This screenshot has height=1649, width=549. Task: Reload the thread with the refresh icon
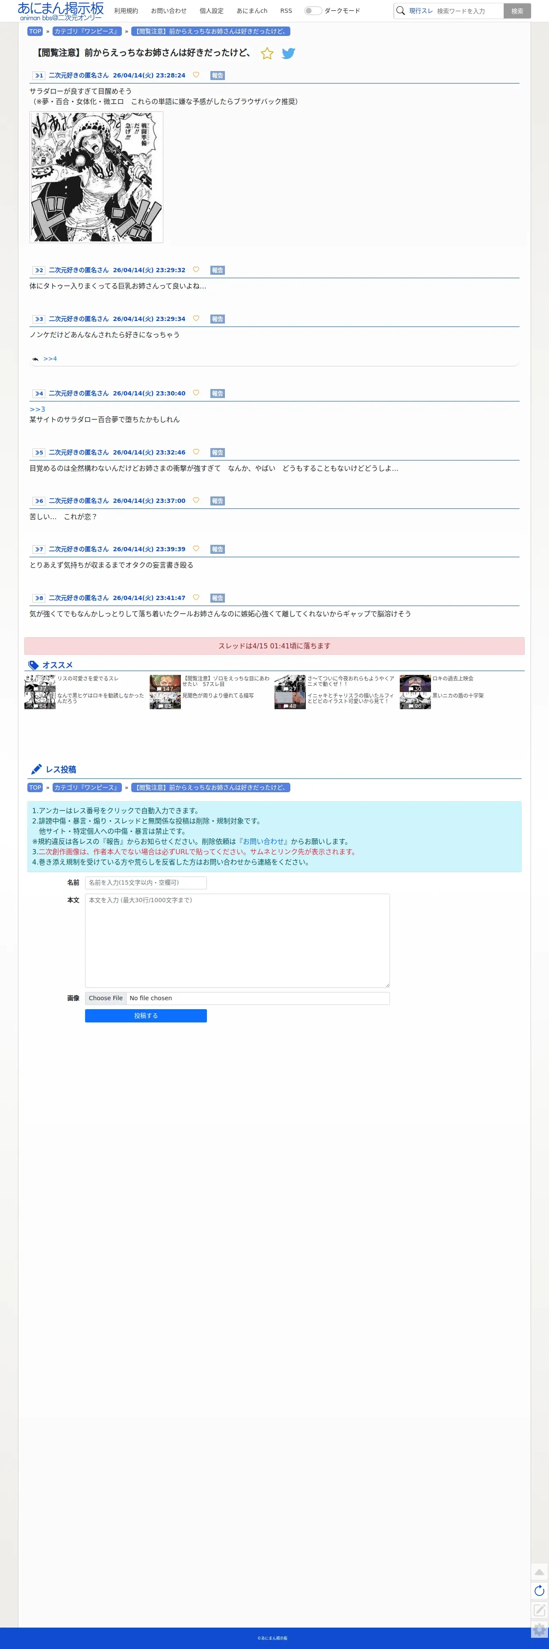point(540,1591)
